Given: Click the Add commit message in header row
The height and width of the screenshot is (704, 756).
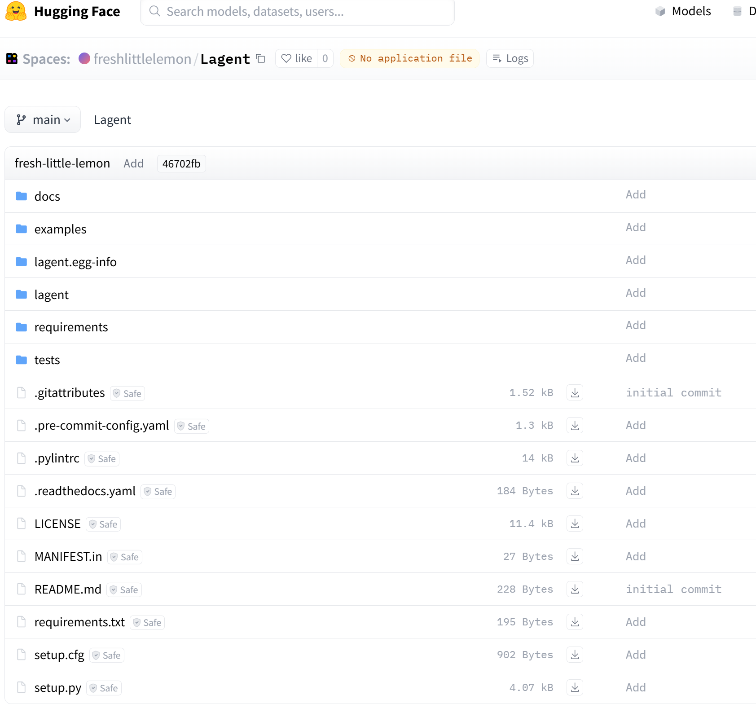Looking at the screenshot, I should [x=134, y=163].
